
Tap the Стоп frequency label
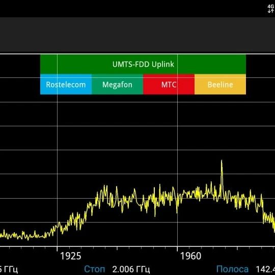coord(95,269)
